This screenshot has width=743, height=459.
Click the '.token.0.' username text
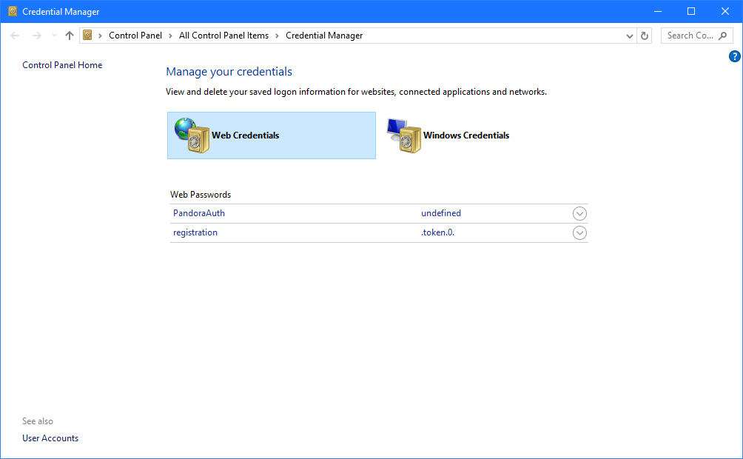point(438,232)
